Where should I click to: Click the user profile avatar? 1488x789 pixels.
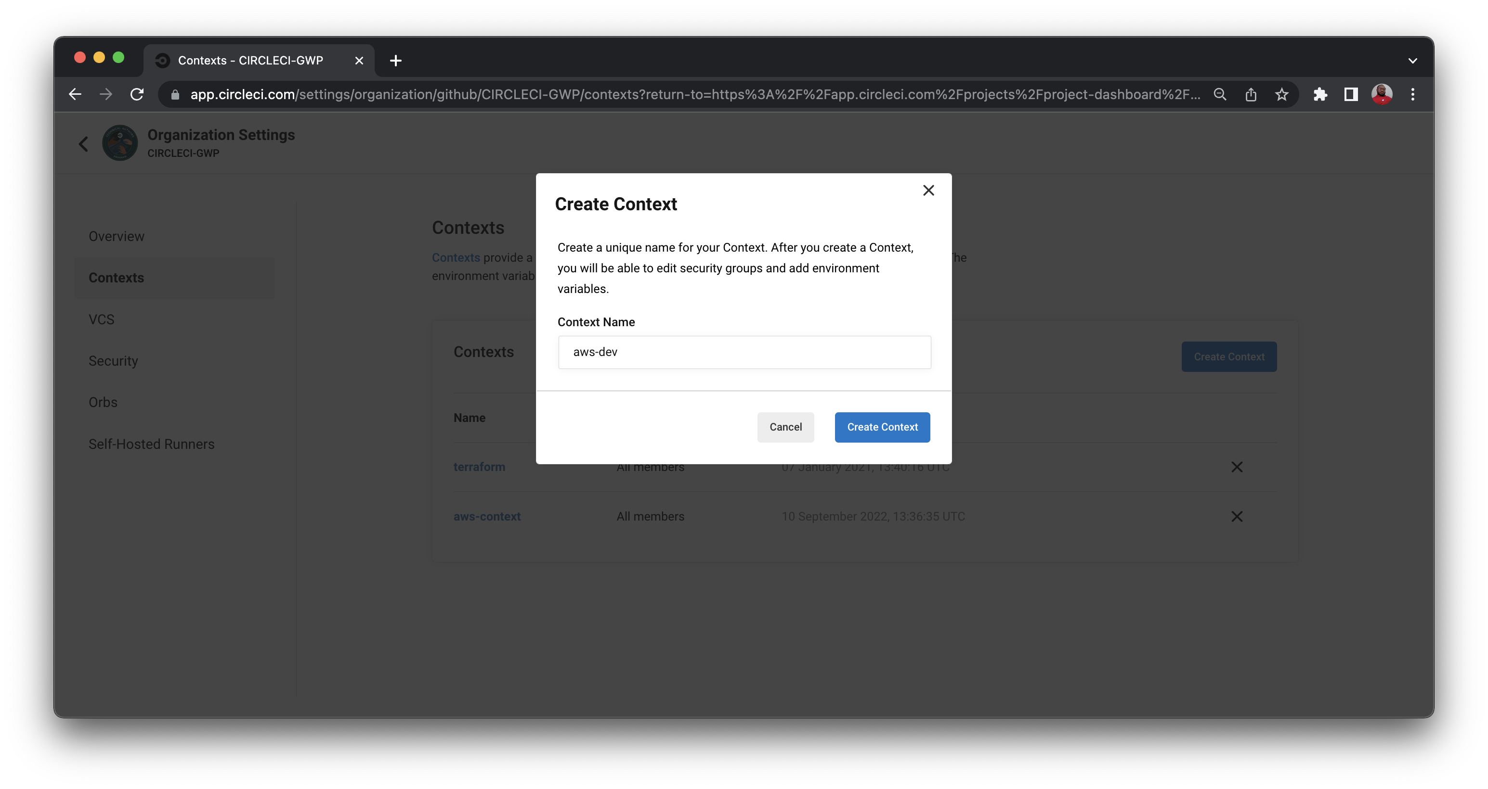click(x=1381, y=95)
